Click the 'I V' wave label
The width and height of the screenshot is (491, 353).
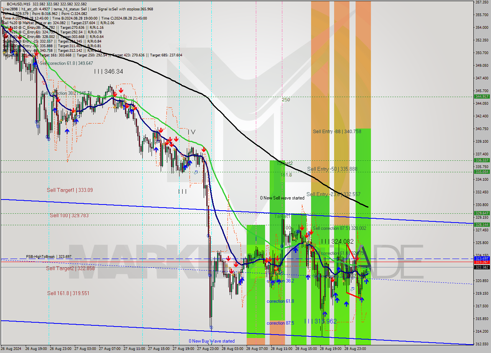point(191,132)
